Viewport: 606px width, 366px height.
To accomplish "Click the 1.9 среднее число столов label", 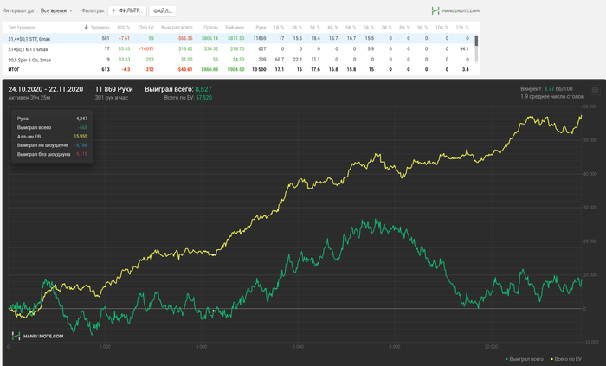I will [552, 97].
